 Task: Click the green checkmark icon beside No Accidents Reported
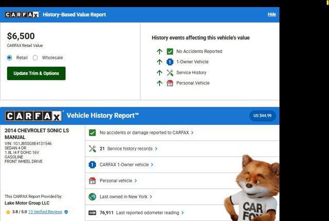coord(170,52)
